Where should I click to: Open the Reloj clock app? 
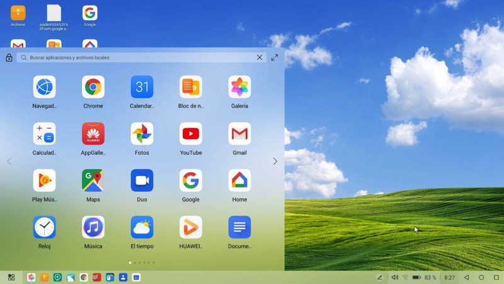click(44, 227)
